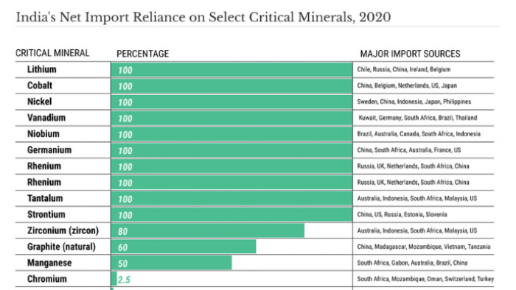516x290 pixels.
Task: Click the Nickel row label
Action: tap(40, 102)
